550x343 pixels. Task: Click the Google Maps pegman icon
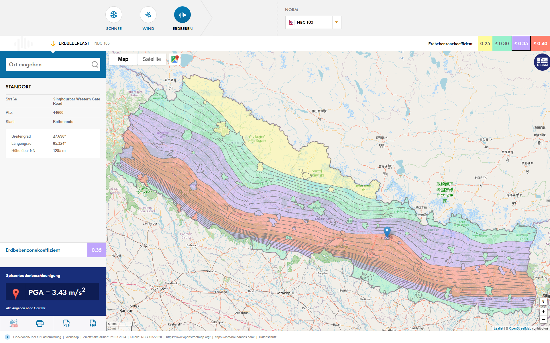click(x=175, y=59)
